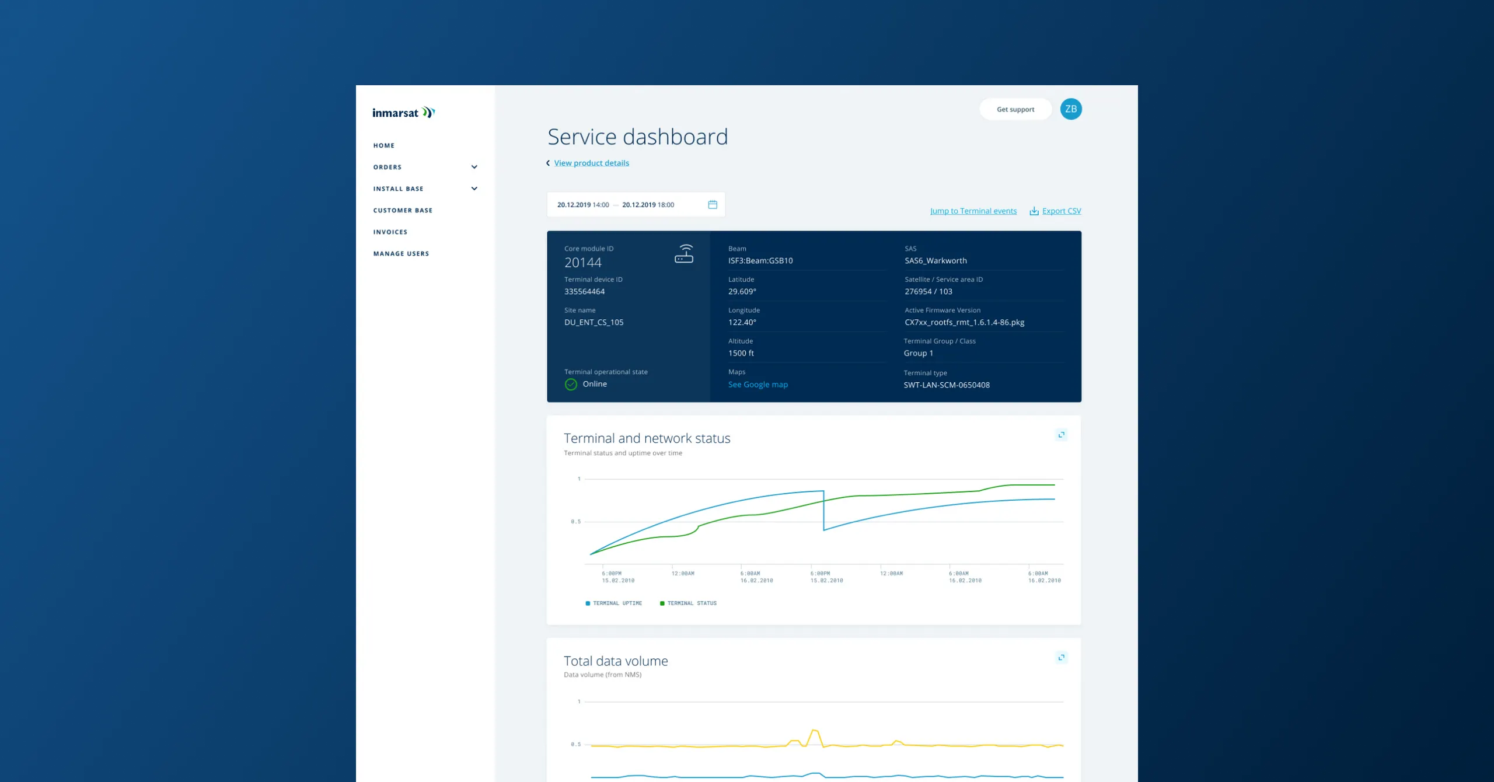The width and height of the screenshot is (1494, 782).
Task: Toggle Terminal Uptime legend series
Action: [x=613, y=603]
